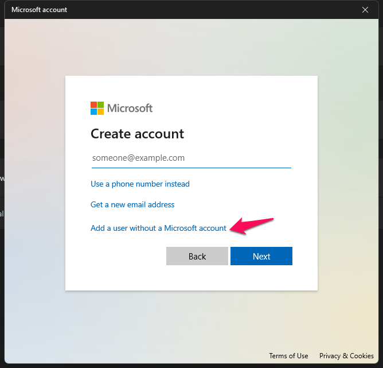The image size is (383, 368).
Task: Open the Terms of Use link
Action: pyautogui.click(x=288, y=356)
